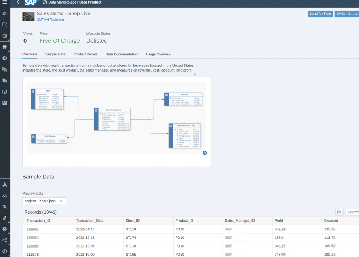Select the ST119 store cell
Viewport: 359px width, 257px height.
(x=148, y=229)
